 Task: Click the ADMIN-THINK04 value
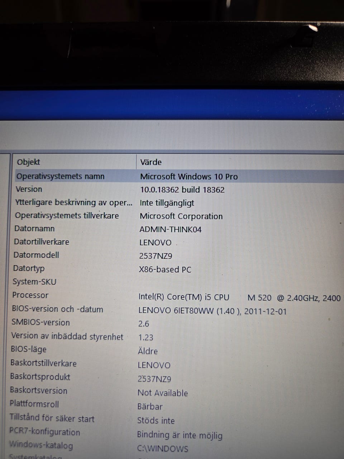(170, 229)
